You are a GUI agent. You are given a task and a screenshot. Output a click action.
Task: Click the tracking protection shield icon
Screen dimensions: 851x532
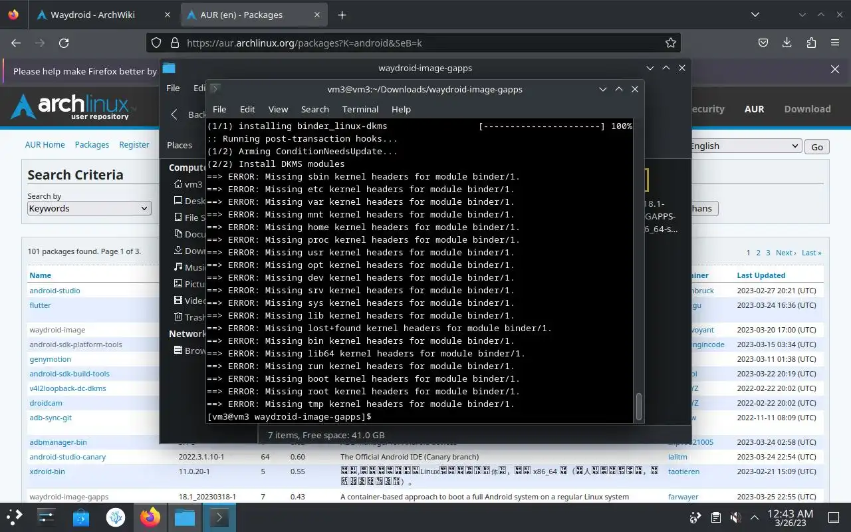coord(156,43)
